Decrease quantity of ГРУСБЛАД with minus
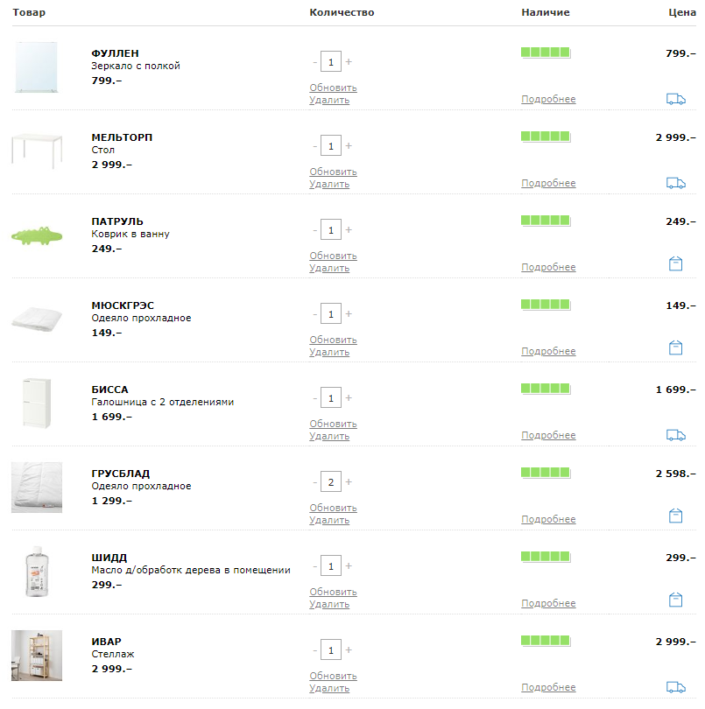The image size is (705, 709). click(x=315, y=482)
